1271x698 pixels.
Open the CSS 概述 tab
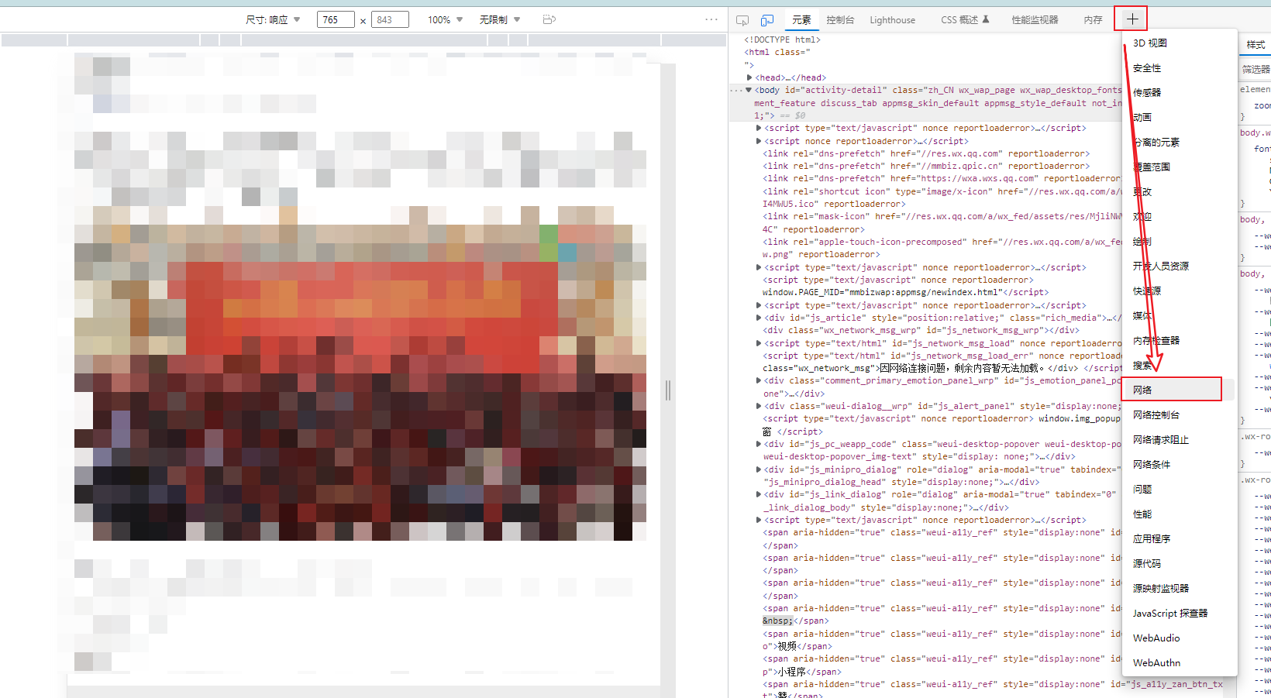965,20
